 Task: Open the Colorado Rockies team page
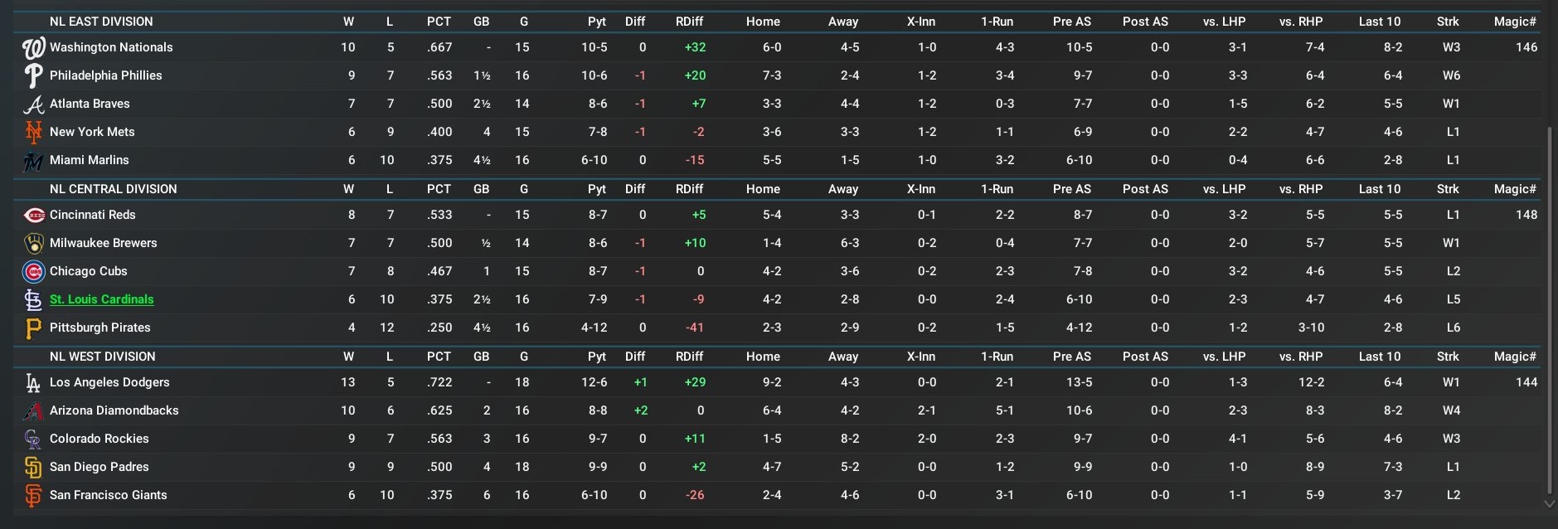pyautogui.click(x=99, y=439)
